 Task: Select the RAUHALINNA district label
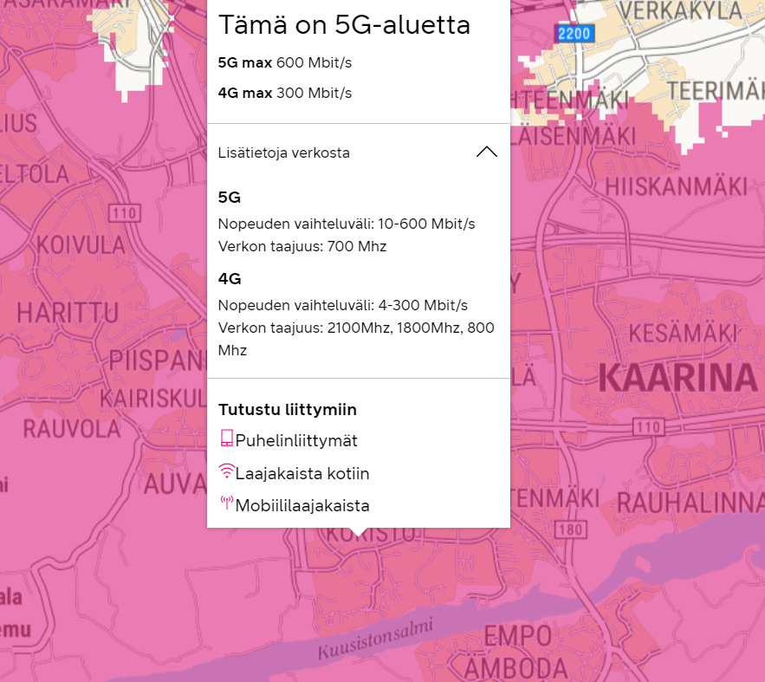(692, 501)
